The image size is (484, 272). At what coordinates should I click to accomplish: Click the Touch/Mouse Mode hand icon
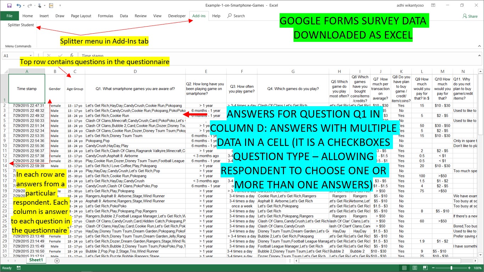coord(40,6)
